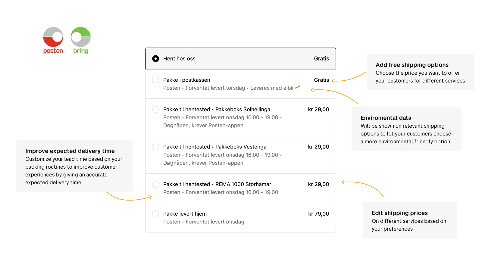Click the kr 79,00 price
Viewport: 482px width, 271px height.
[x=318, y=214]
